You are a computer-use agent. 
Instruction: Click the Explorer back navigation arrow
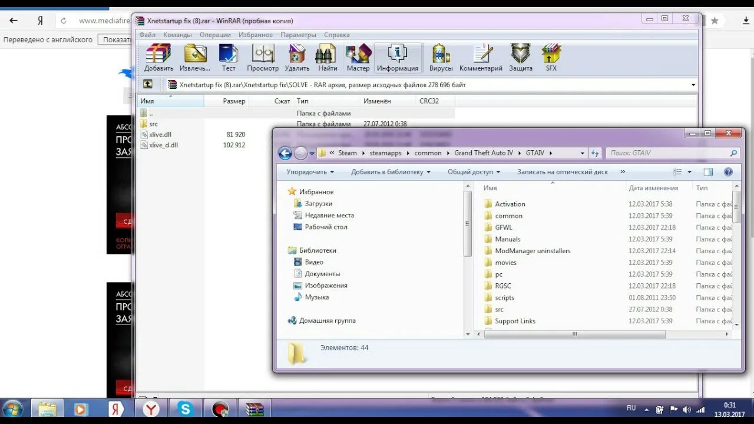coord(285,153)
